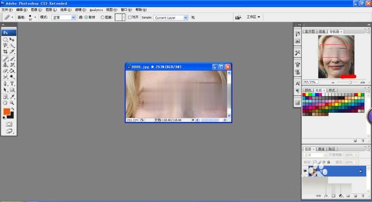Reset default foreground and background colors

(4, 118)
